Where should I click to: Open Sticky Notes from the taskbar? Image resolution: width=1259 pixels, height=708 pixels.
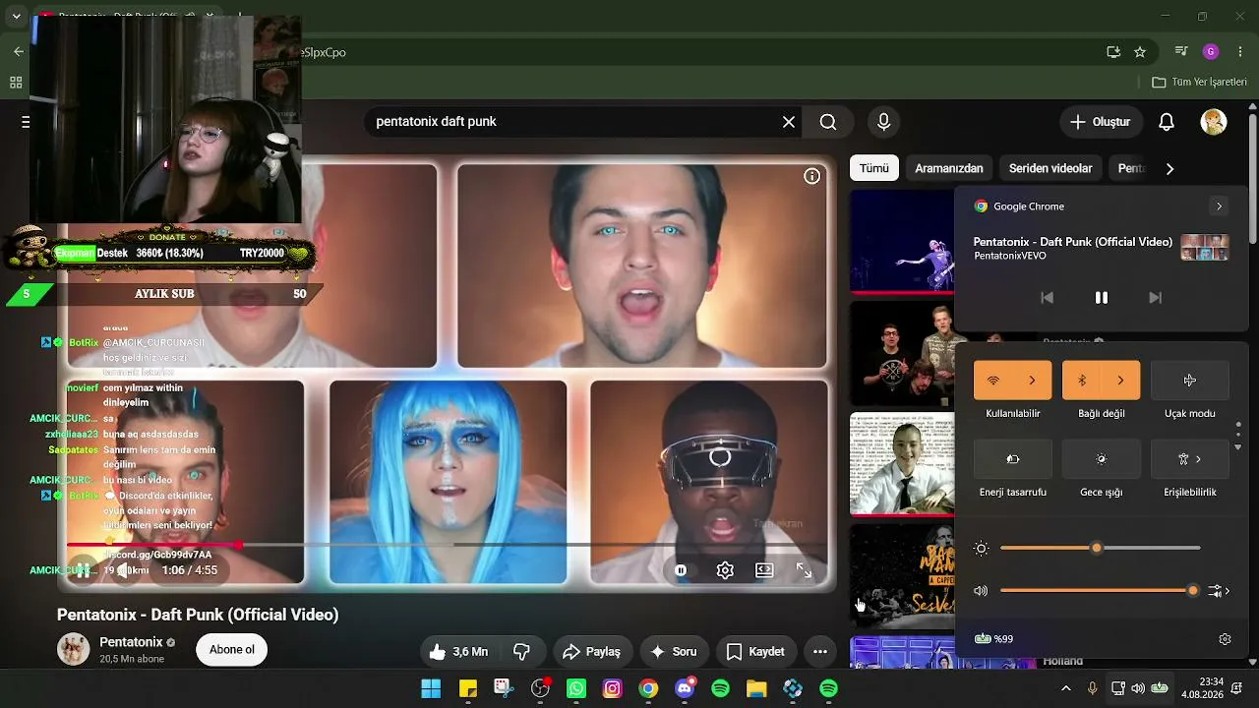click(467, 688)
